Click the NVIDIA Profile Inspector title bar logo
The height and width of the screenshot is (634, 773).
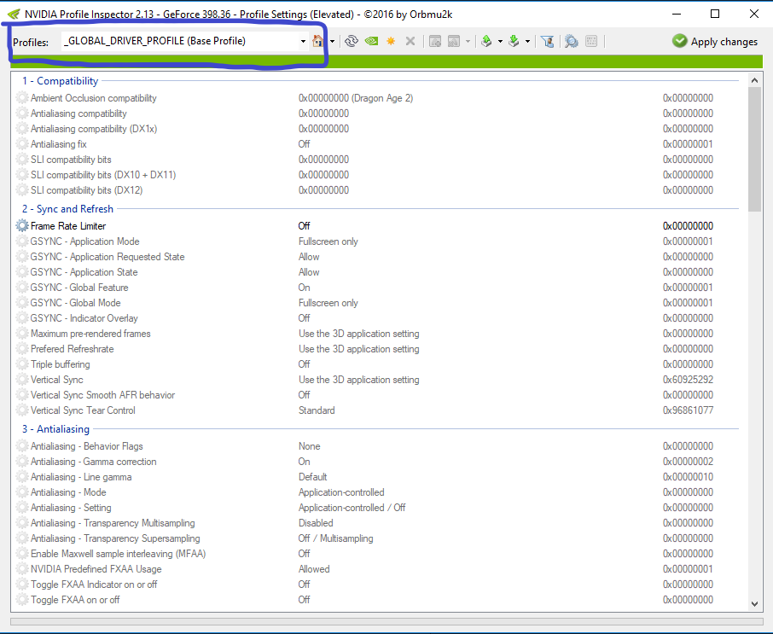[14, 15]
